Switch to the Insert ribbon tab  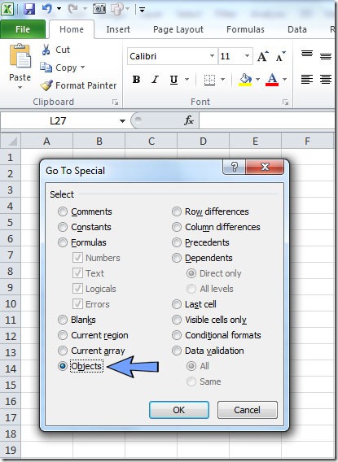pos(118,29)
